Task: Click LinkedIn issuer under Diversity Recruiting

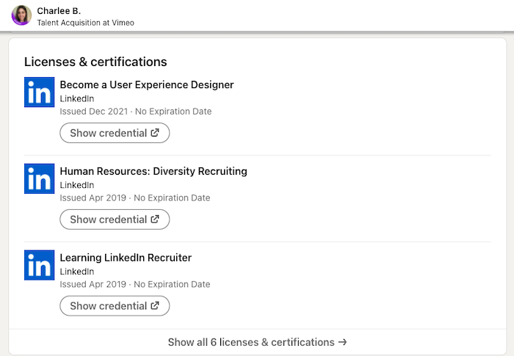Action: [x=76, y=185]
